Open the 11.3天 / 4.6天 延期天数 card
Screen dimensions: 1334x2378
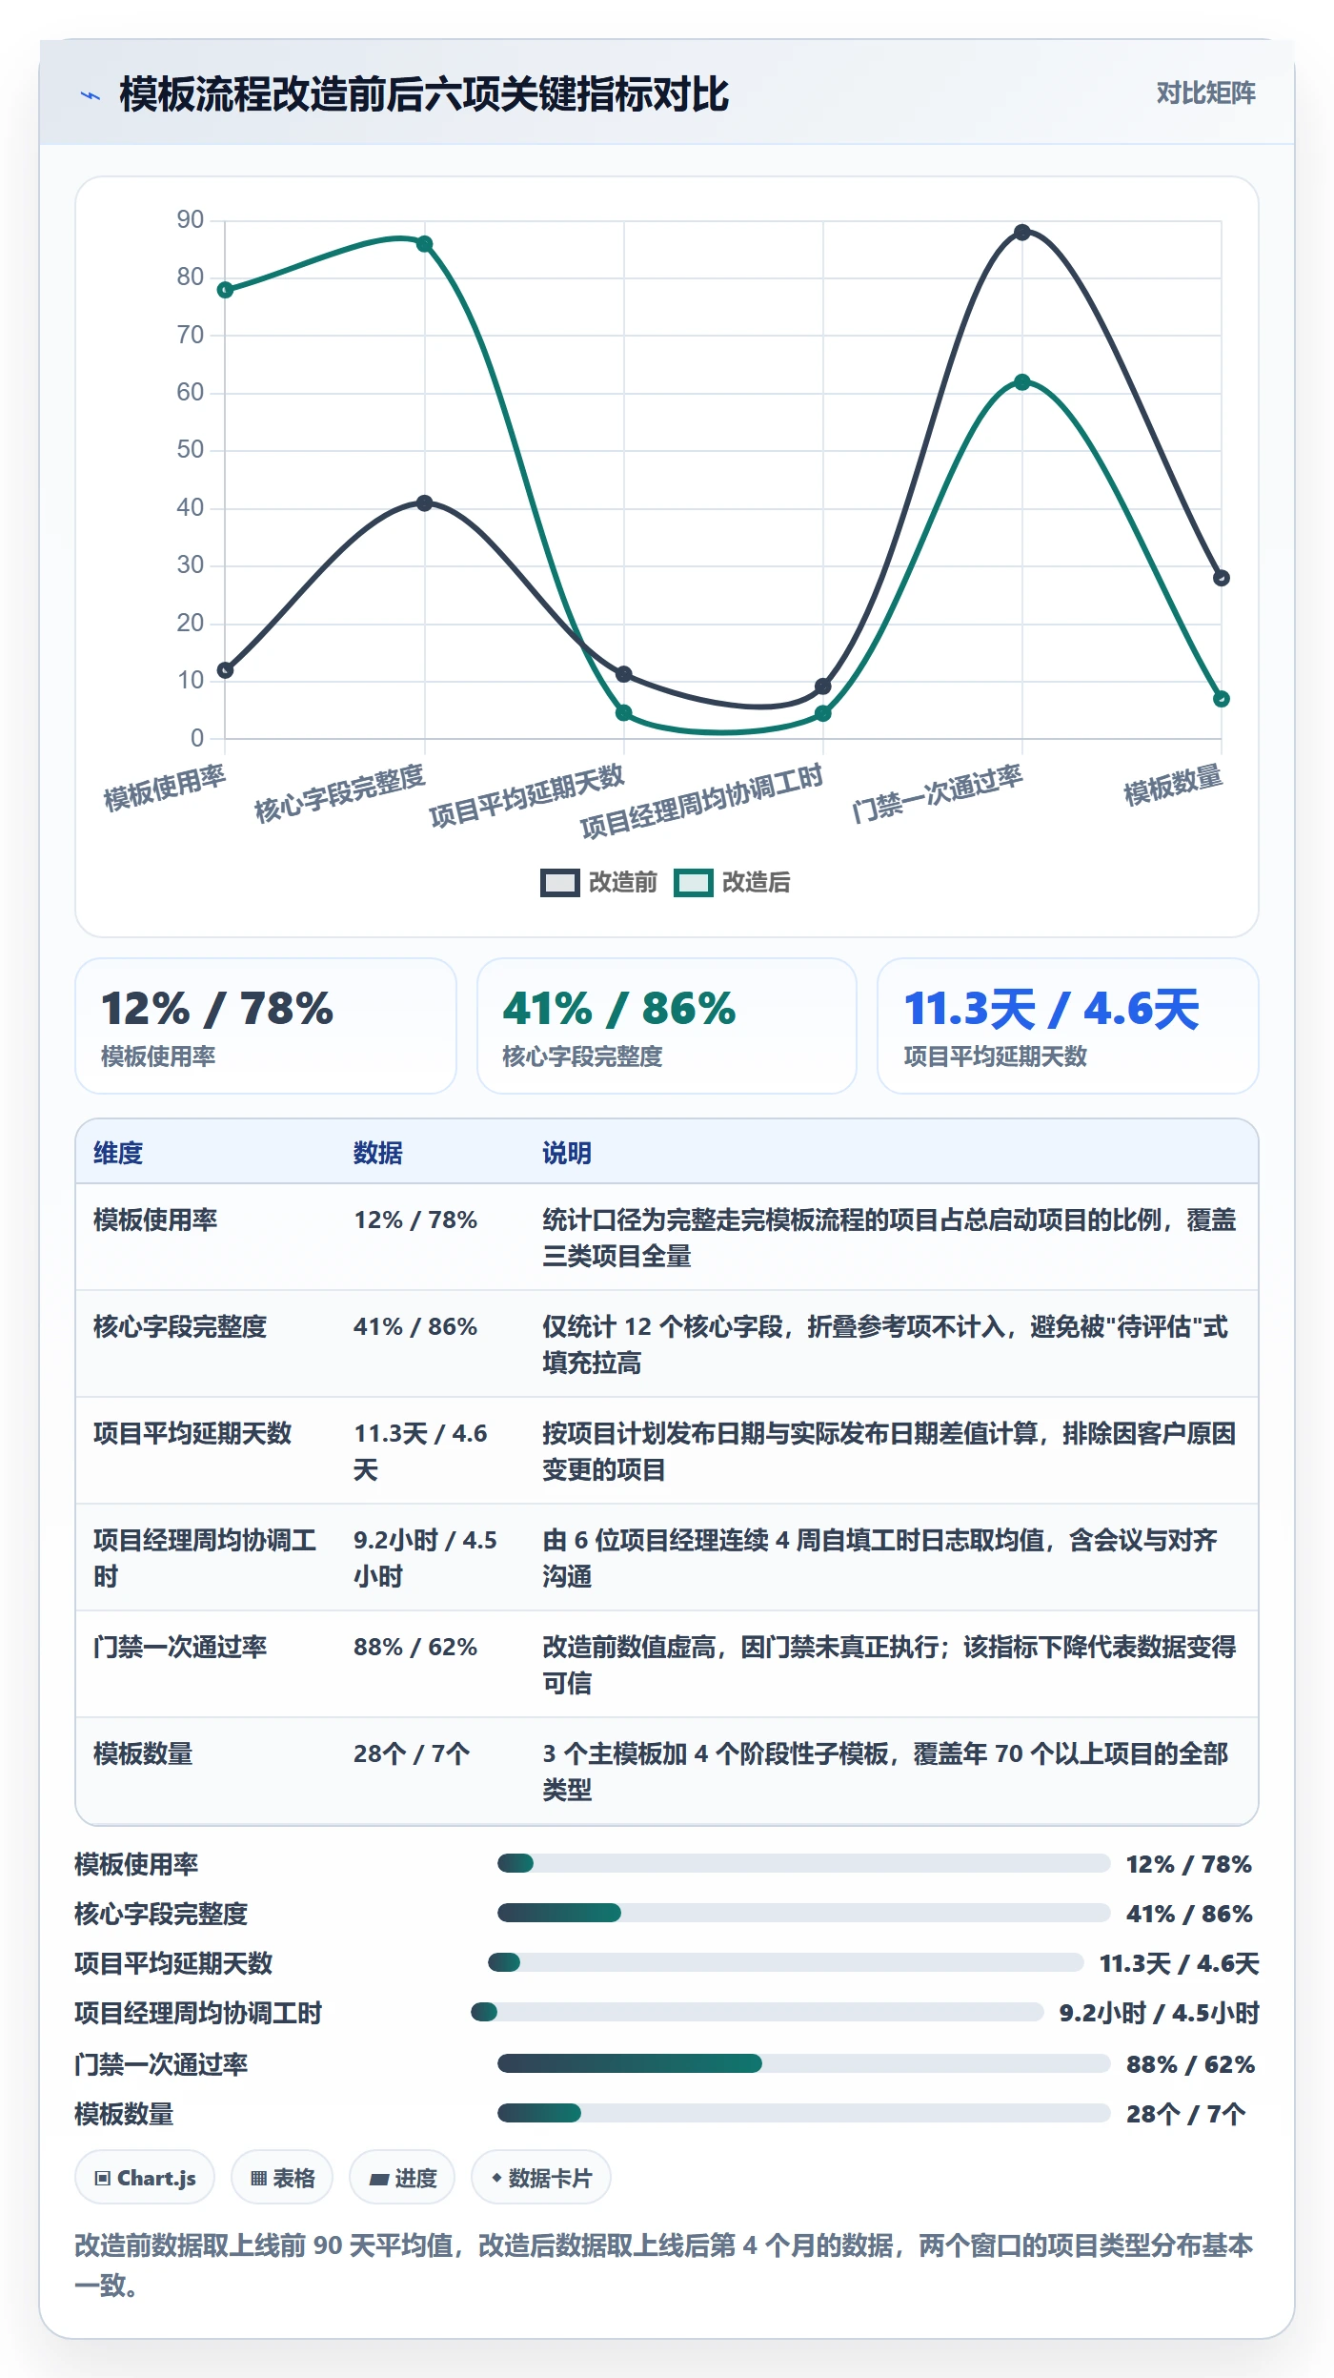pyautogui.click(x=1068, y=1026)
